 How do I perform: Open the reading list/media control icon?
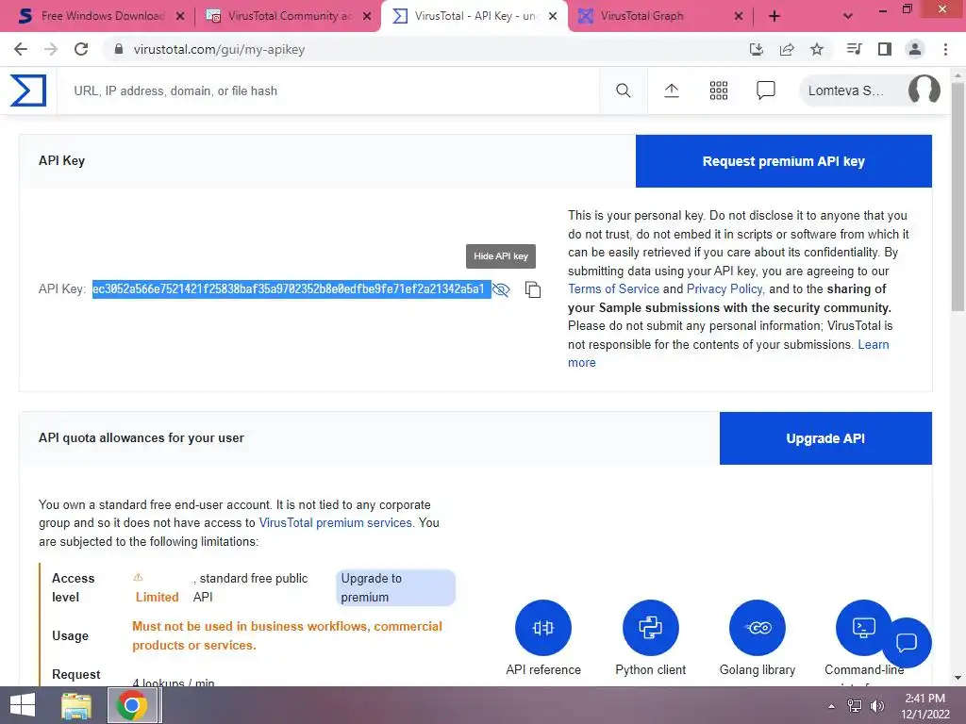point(854,49)
